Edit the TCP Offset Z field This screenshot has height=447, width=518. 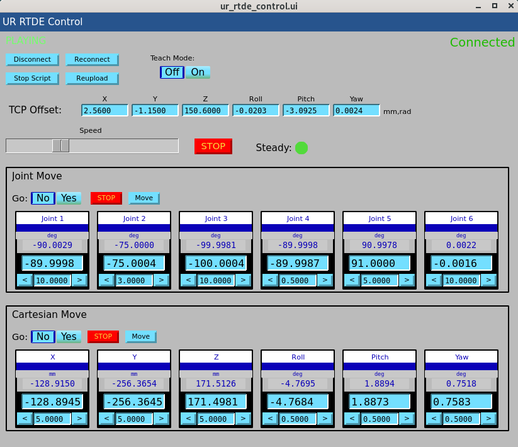(205, 110)
